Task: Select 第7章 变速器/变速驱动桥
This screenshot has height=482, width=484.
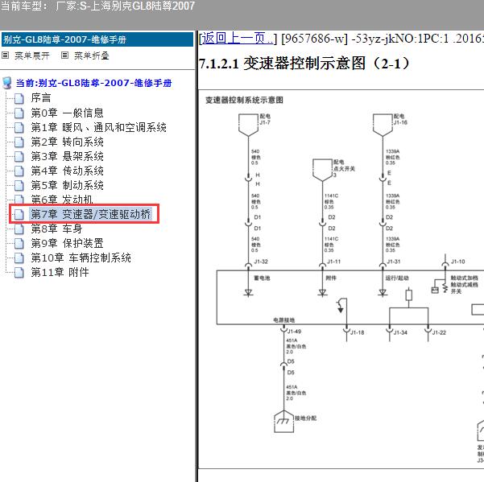Action: (x=90, y=214)
